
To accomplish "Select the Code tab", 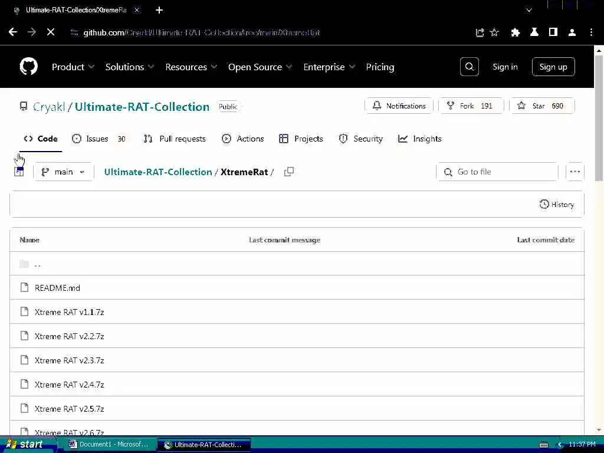I will 41,139.
